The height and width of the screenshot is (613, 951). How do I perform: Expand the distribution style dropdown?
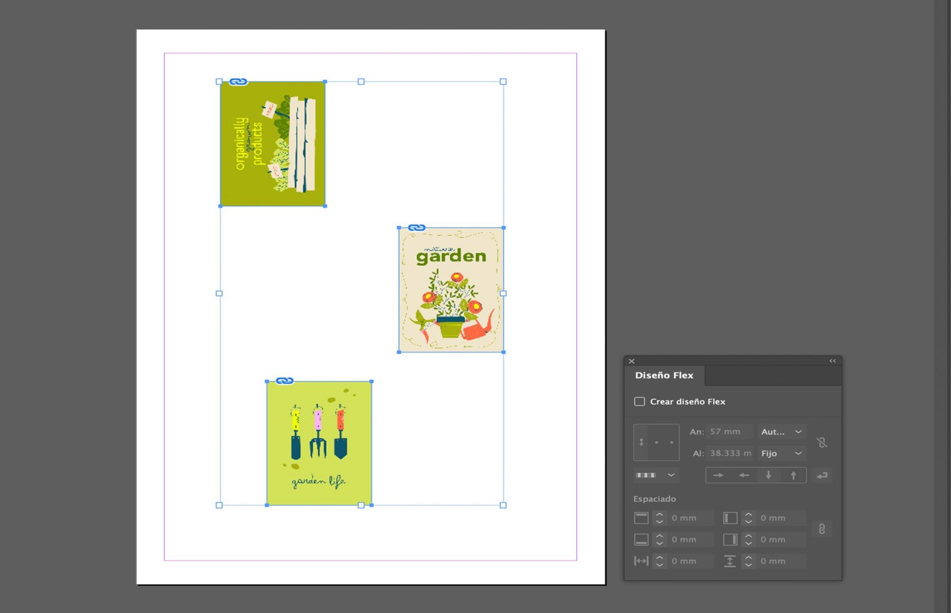coord(655,475)
